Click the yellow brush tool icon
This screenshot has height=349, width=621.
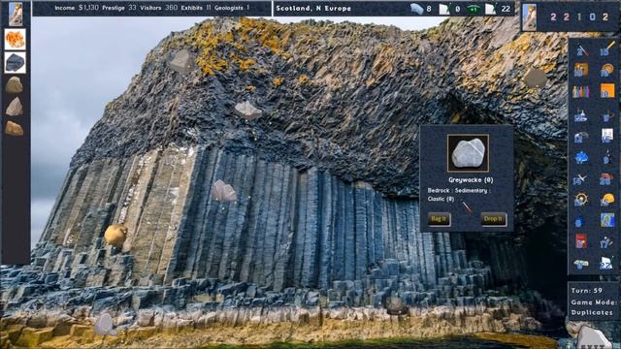click(x=606, y=48)
